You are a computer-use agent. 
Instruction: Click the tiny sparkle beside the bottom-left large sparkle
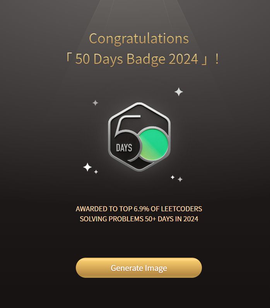96,172
